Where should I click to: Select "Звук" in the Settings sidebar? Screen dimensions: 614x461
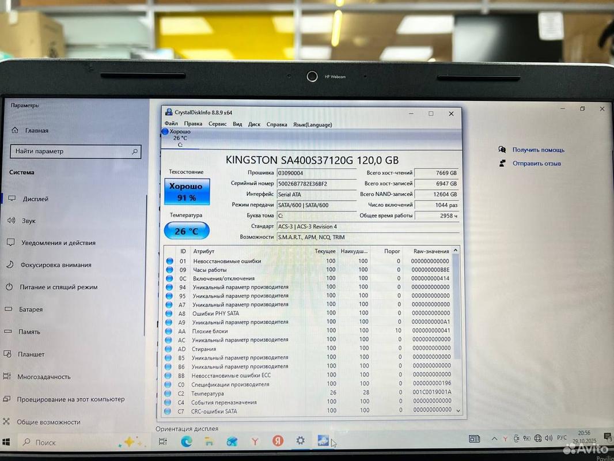(29, 221)
